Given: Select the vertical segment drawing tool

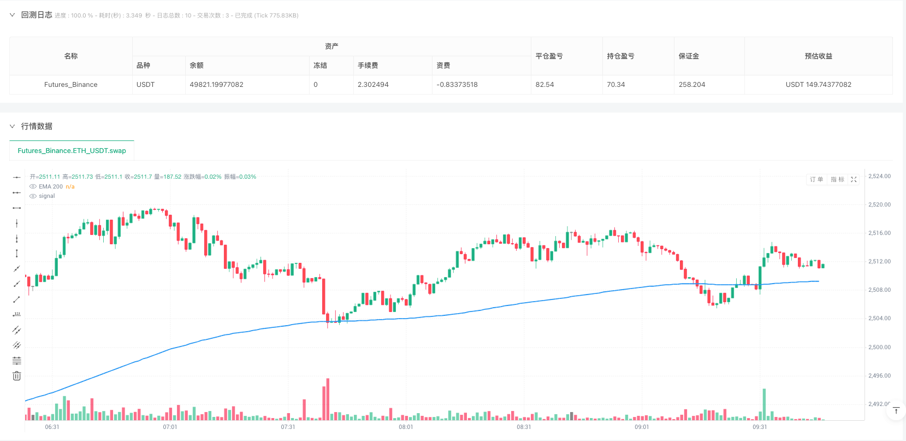Looking at the screenshot, I should click(x=17, y=254).
